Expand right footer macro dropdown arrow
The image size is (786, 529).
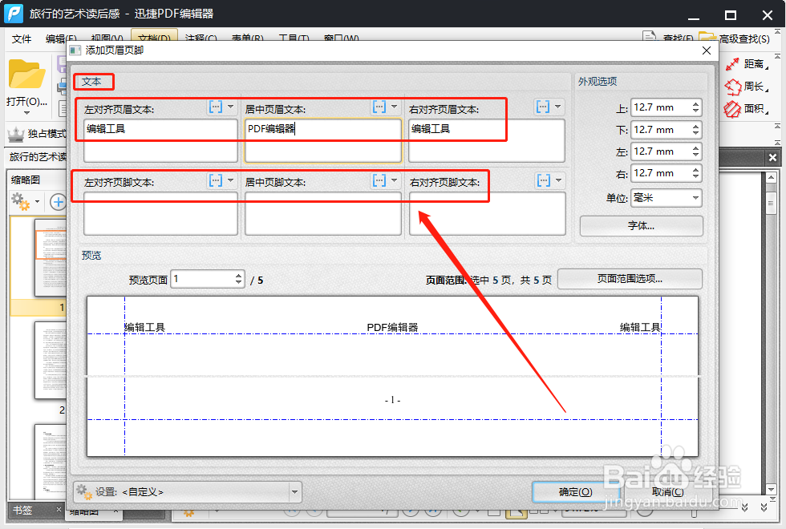point(558,180)
